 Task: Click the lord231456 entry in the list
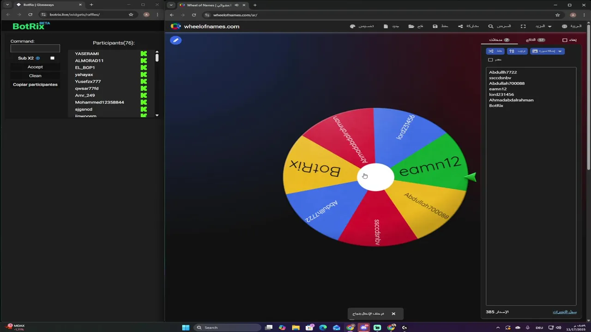coord(501,95)
